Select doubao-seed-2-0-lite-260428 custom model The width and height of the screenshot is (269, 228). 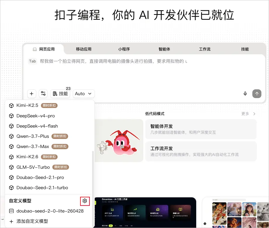pos(49,211)
